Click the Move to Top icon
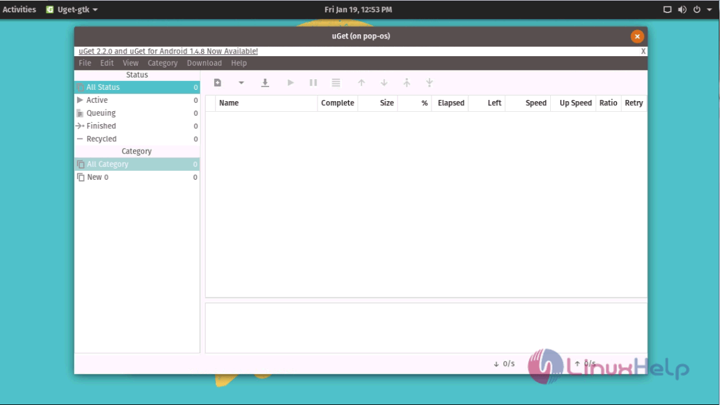 406,83
